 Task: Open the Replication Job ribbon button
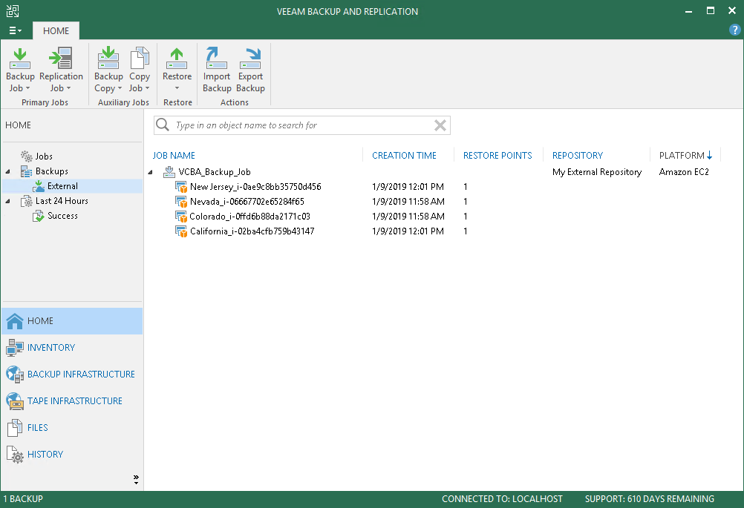coord(61,70)
